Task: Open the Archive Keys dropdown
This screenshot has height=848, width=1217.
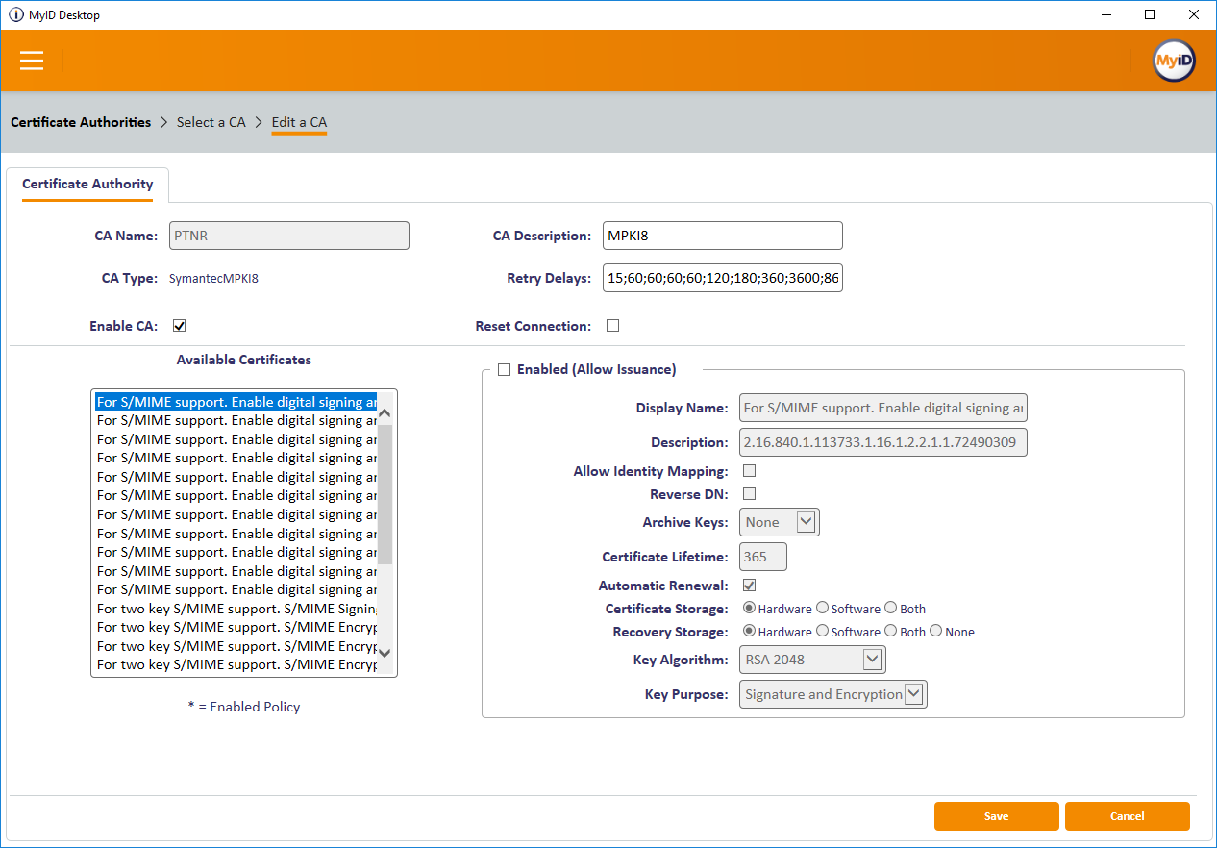Action: (x=780, y=522)
